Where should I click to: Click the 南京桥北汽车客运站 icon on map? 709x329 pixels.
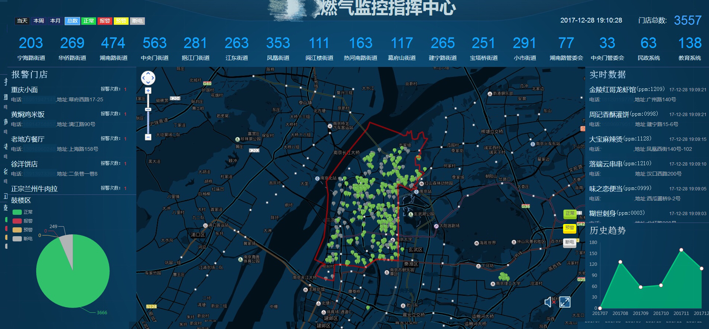[x=330, y=126]
